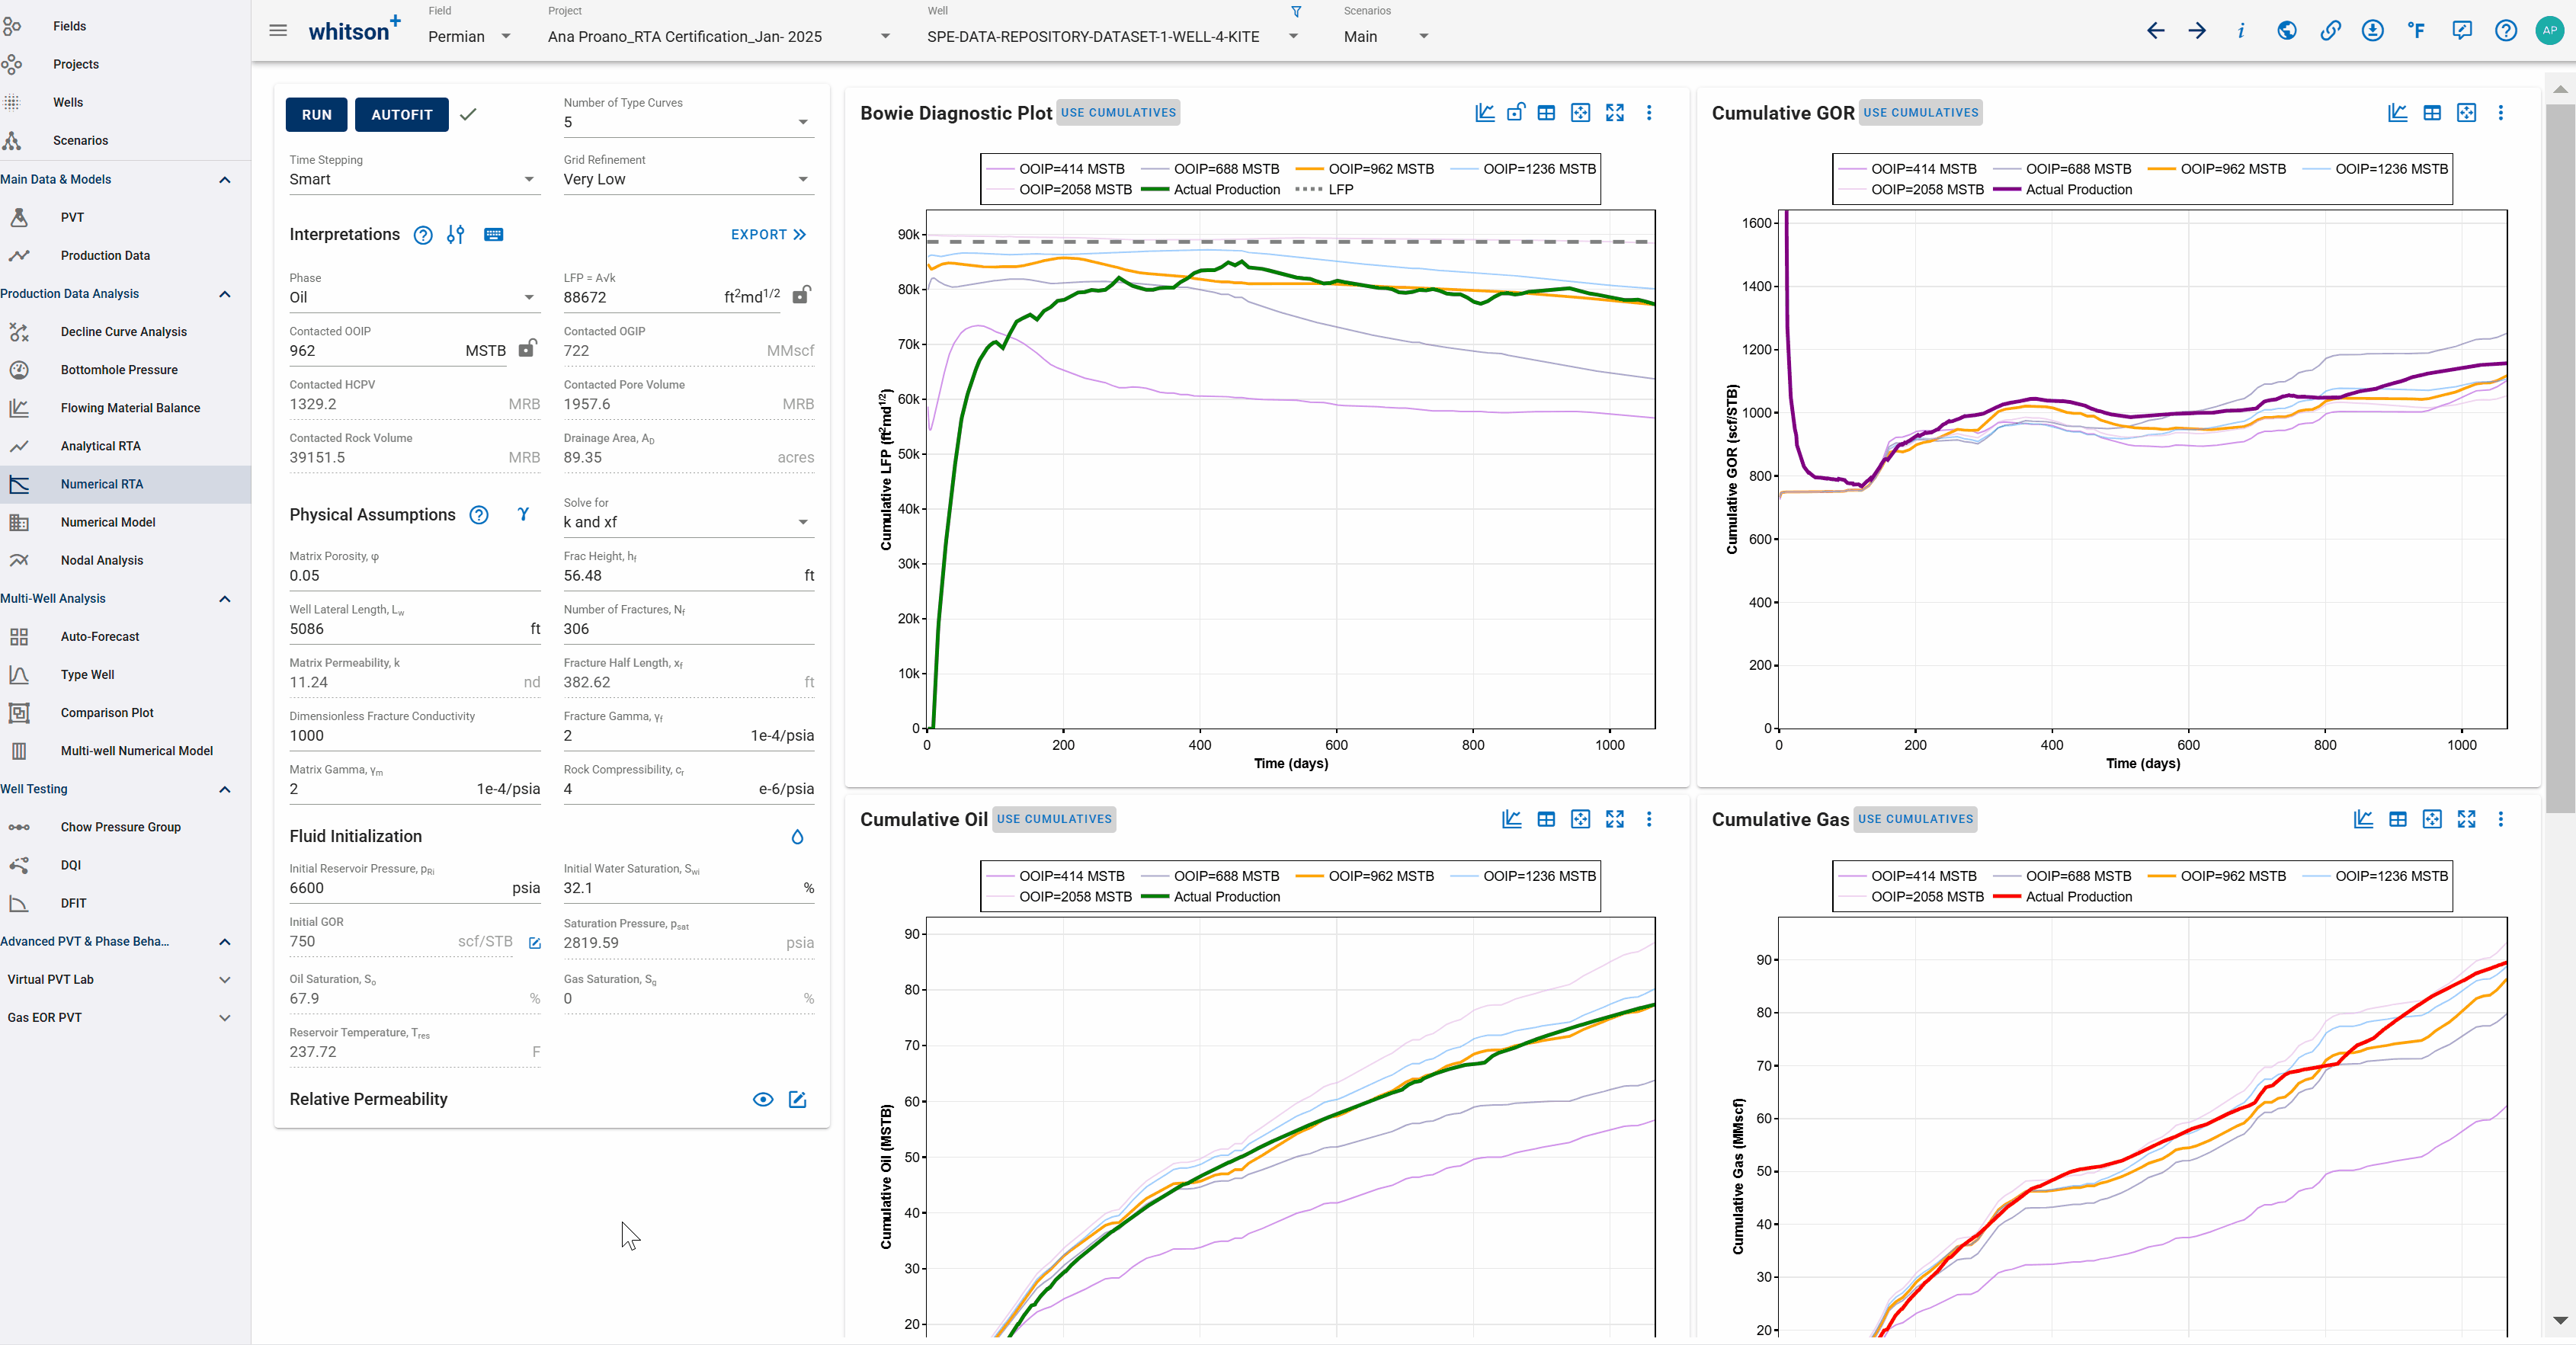Expand Cumulative Oil plot to fullscreen
2576x1345 pixels.
(1614, 819)
